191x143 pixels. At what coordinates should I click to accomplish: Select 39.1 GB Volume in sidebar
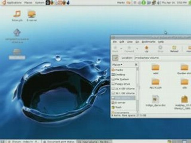[123, 93]
